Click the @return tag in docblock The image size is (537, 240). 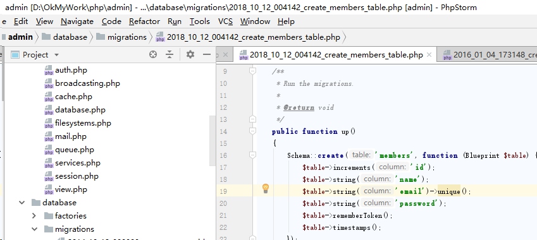pyautogui.click(x=299, y=108)
